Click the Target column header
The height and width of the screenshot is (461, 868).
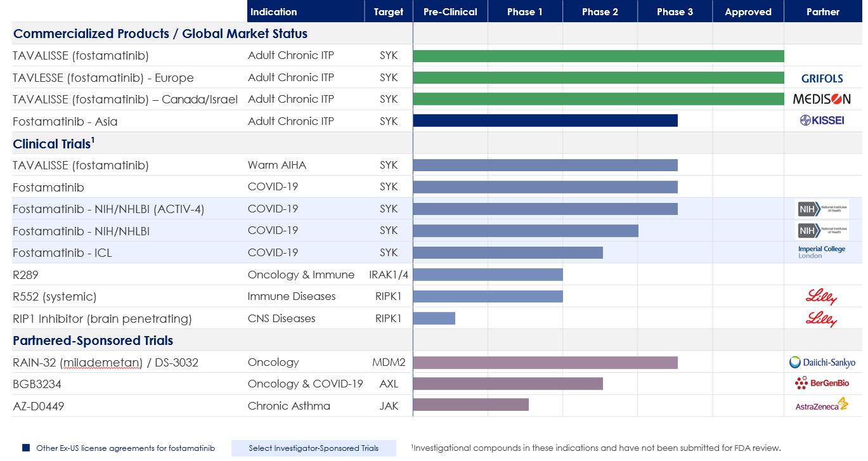click(x=389, y=11)
